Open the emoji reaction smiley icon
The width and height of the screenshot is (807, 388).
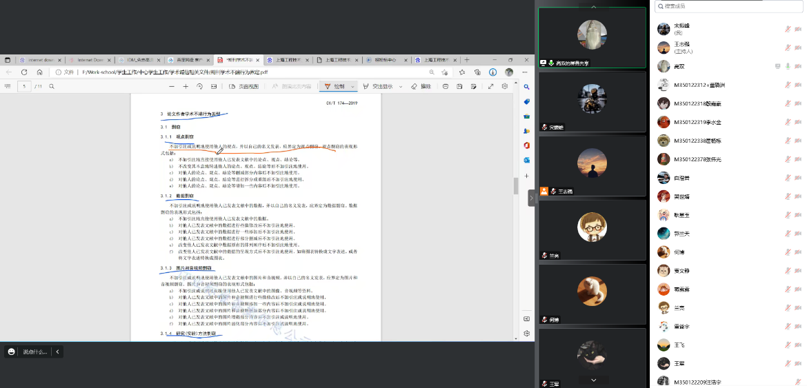(11, 351)
